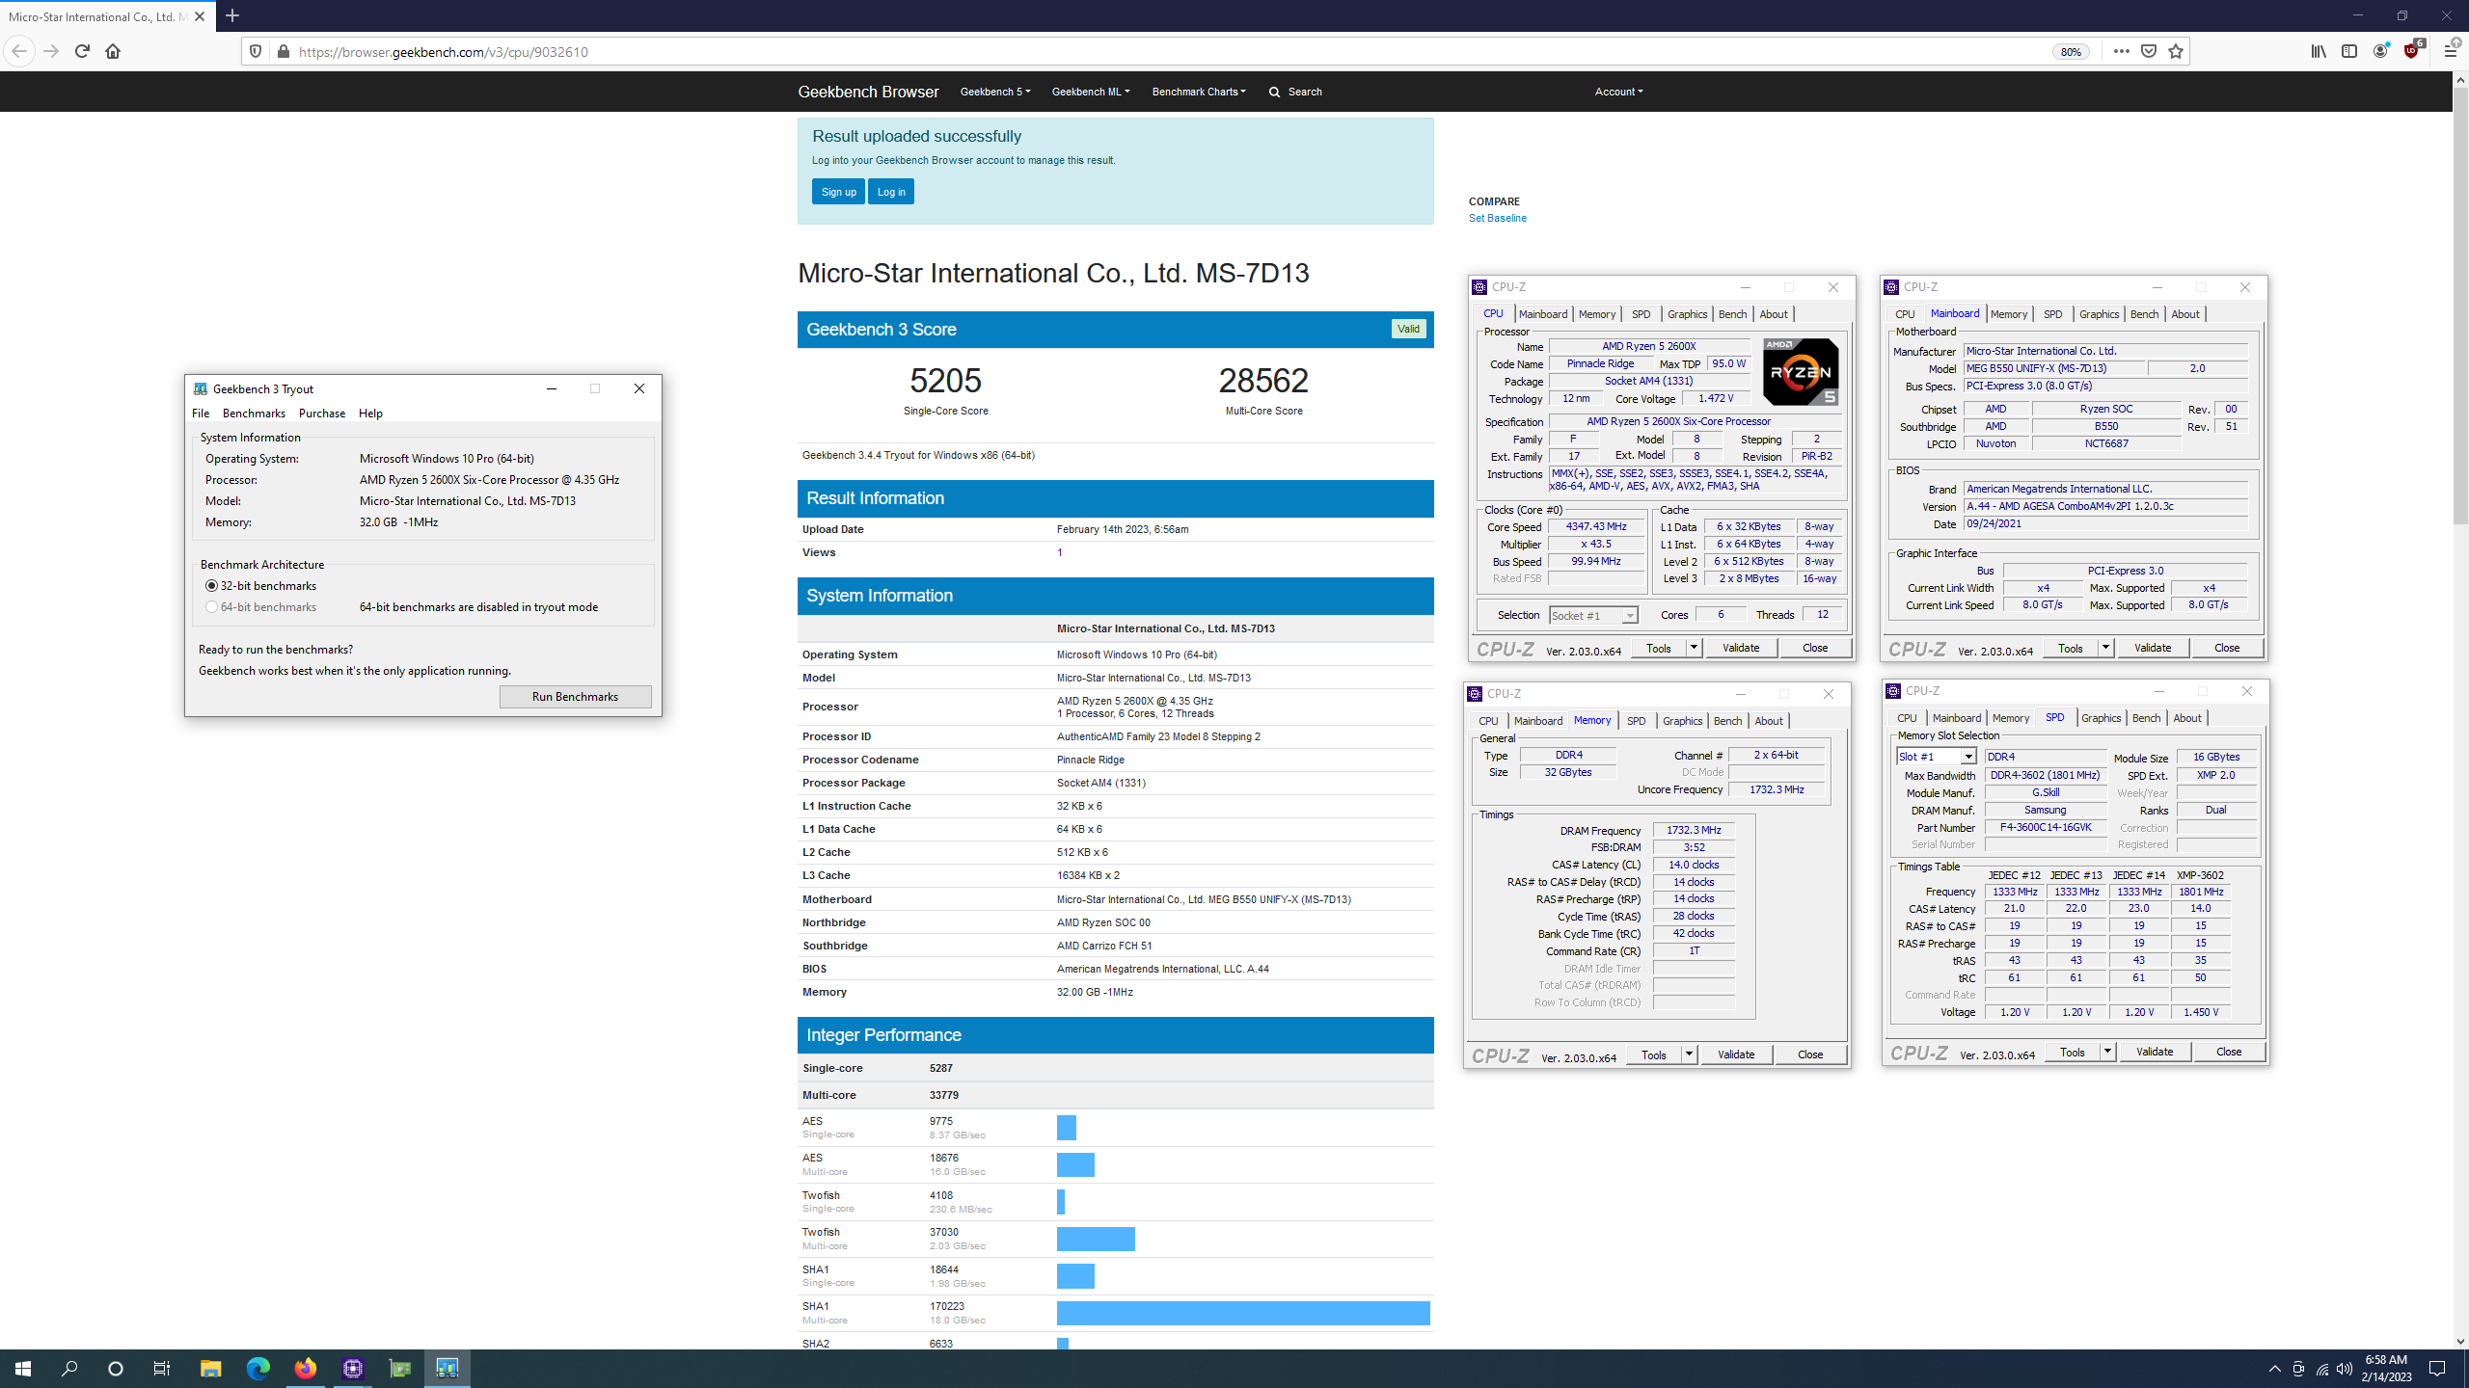Toggle the browser sidebar icon
The height and width of the screenshot is (1388, 2469).
coord(2349,51)
